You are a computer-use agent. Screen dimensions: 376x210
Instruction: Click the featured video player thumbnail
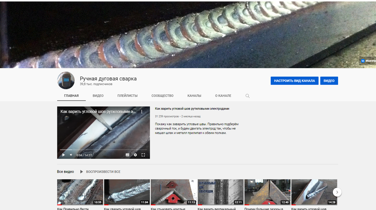(x=103, y=132)
